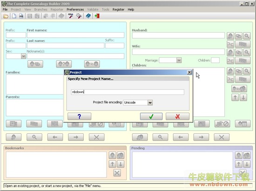Screen dimensions: 256x191
Task: Click the person icon beside Husband field
Action: click(x=230, y=36)
